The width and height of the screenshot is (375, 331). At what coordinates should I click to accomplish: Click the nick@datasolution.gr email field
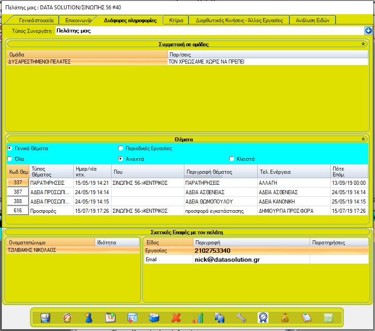click(251, 259)
